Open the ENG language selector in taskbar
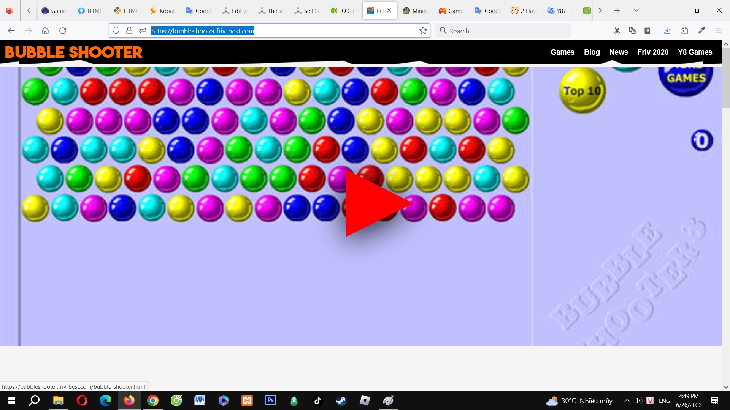 (x=664, y=401)
